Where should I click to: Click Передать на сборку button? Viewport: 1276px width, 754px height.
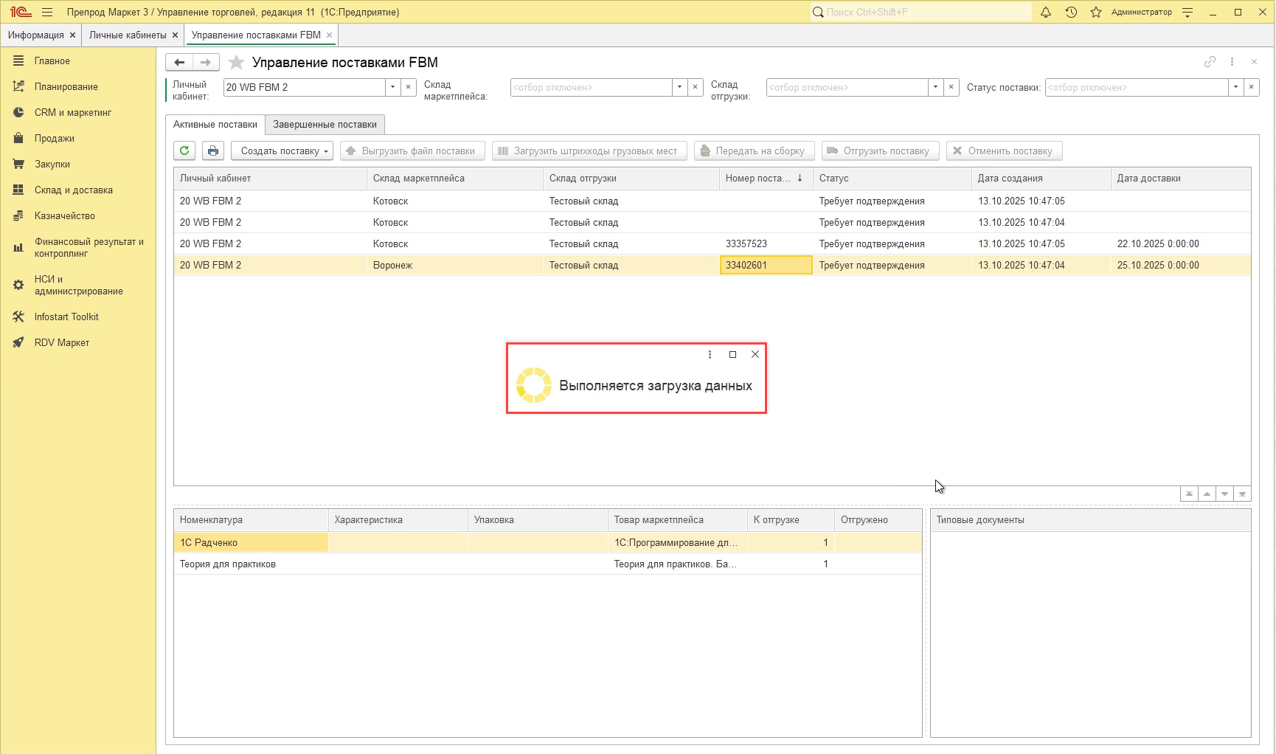pyautogui.click(x=754, y=151)
